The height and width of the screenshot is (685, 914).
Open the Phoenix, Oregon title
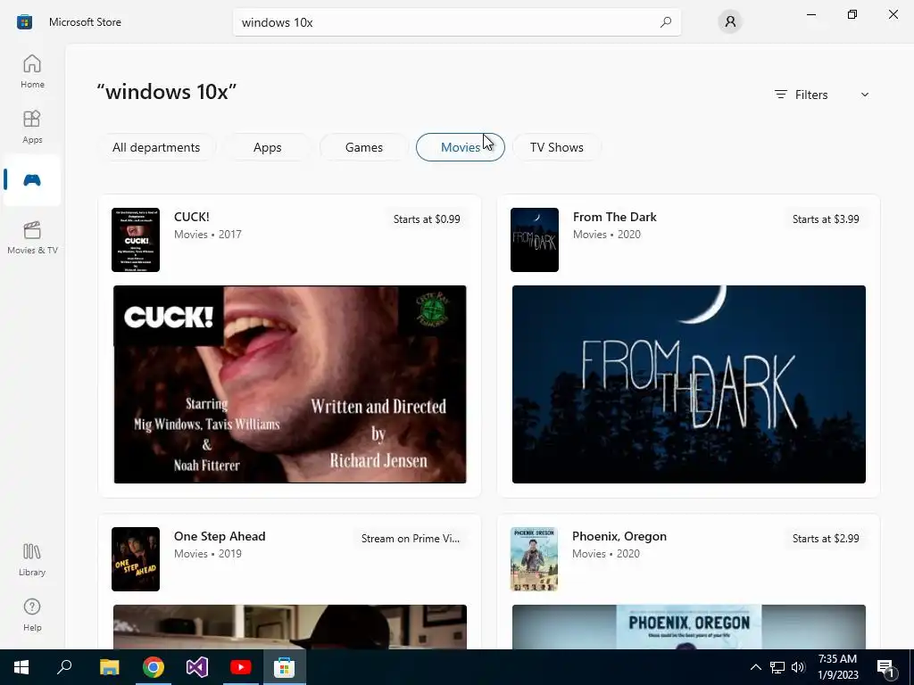pos(619,536)
